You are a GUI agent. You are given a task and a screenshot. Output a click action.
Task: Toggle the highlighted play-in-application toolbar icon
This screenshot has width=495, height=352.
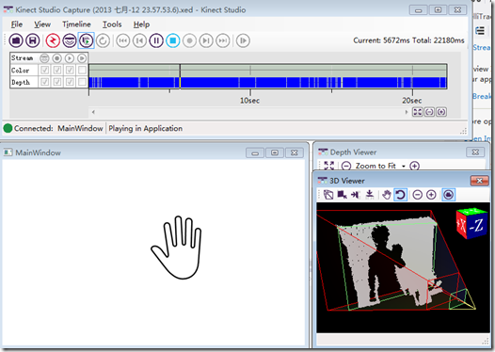tap(87, 40)
